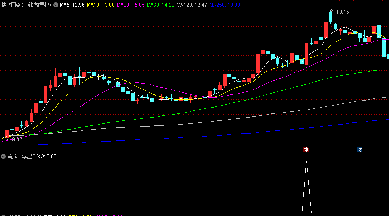Screen dimensions: 389x216
Task: Click the 18.15 high price label
Action: [342, 12]
